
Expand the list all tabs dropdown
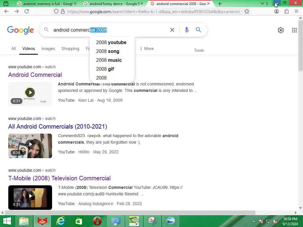tap(264, 4)
